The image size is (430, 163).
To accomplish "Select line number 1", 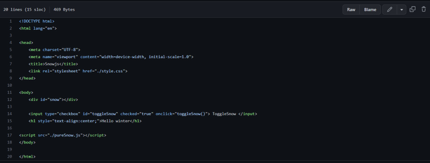I will coord(10,21).
